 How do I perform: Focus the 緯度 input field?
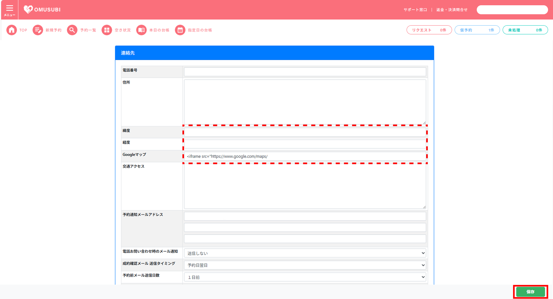305,132
